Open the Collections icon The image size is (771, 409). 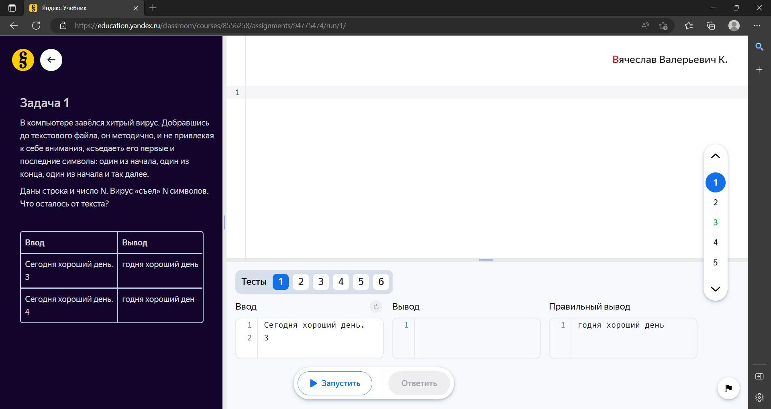(x=711, y=26)
